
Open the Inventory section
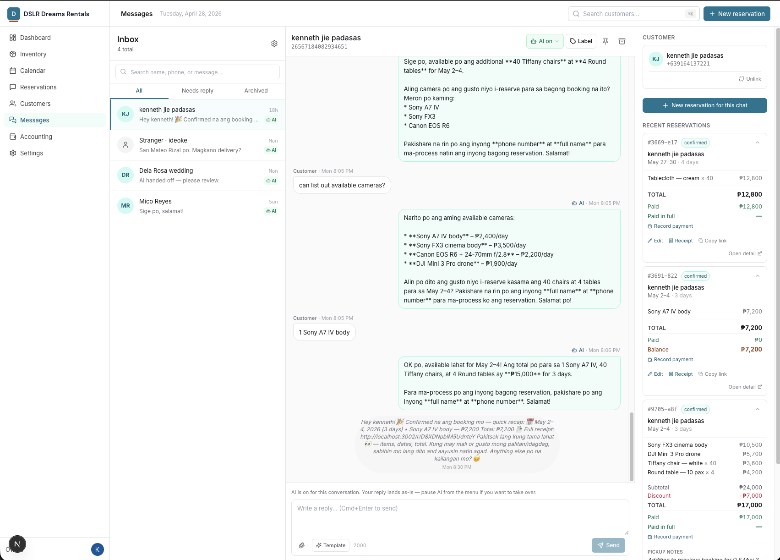pyautogui.click(x=33, y=54)
